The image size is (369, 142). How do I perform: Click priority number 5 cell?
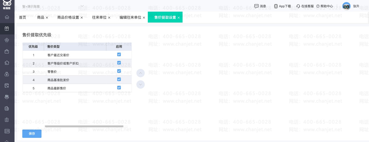33,88
